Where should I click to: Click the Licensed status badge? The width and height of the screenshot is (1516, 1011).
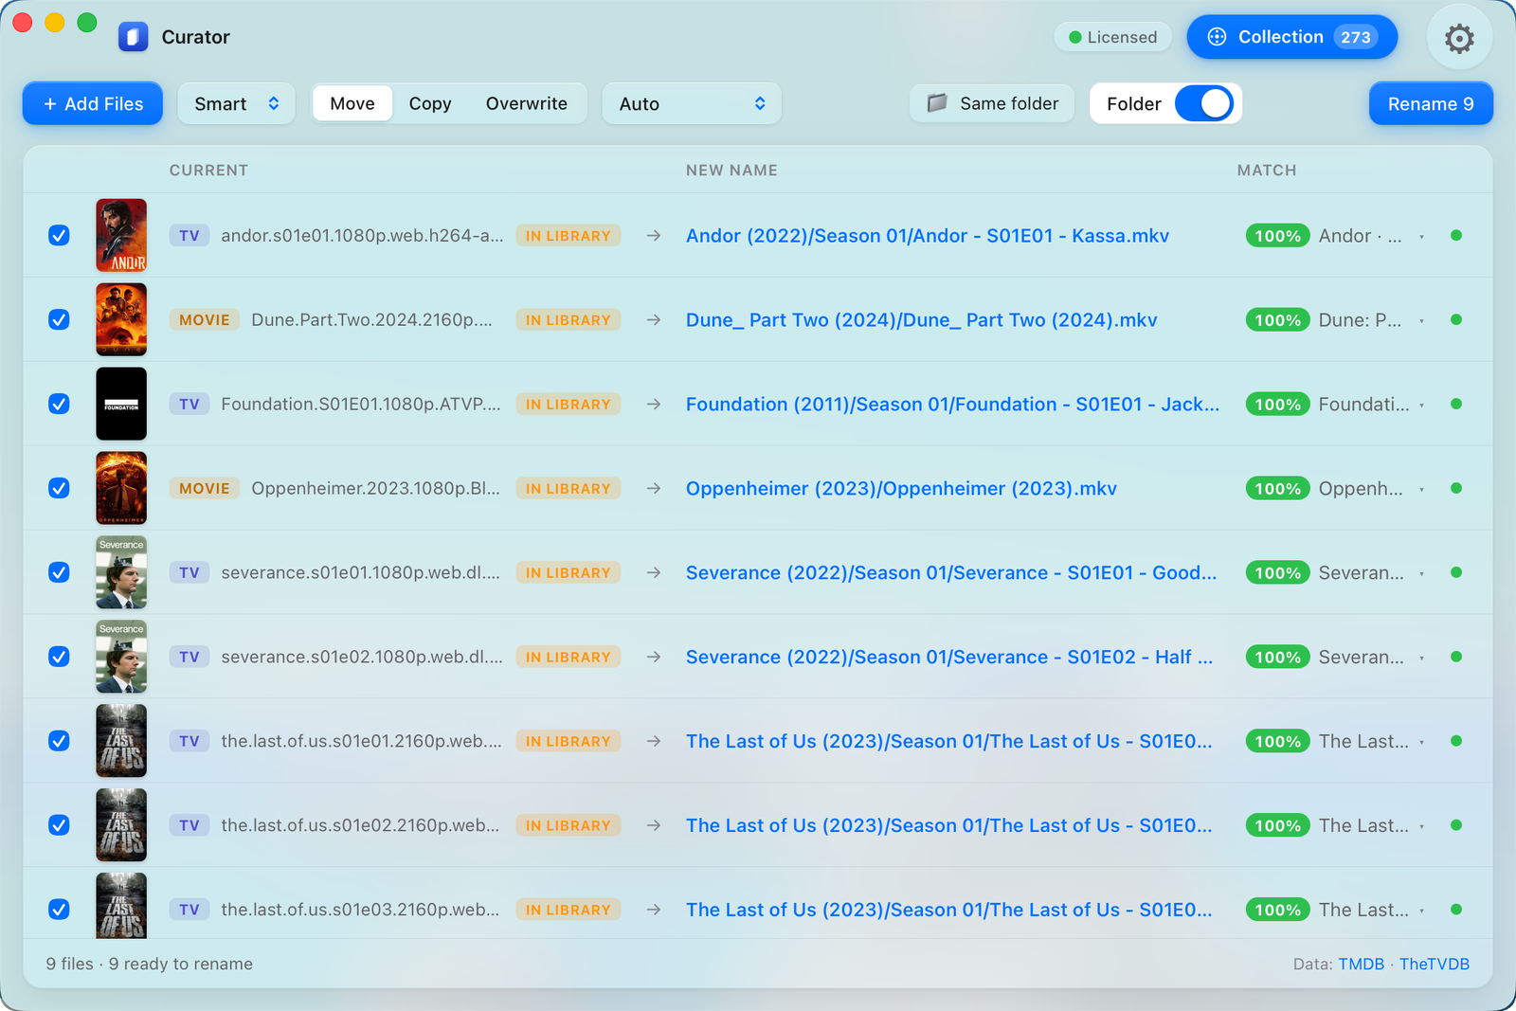click(x=1113, y=37)
